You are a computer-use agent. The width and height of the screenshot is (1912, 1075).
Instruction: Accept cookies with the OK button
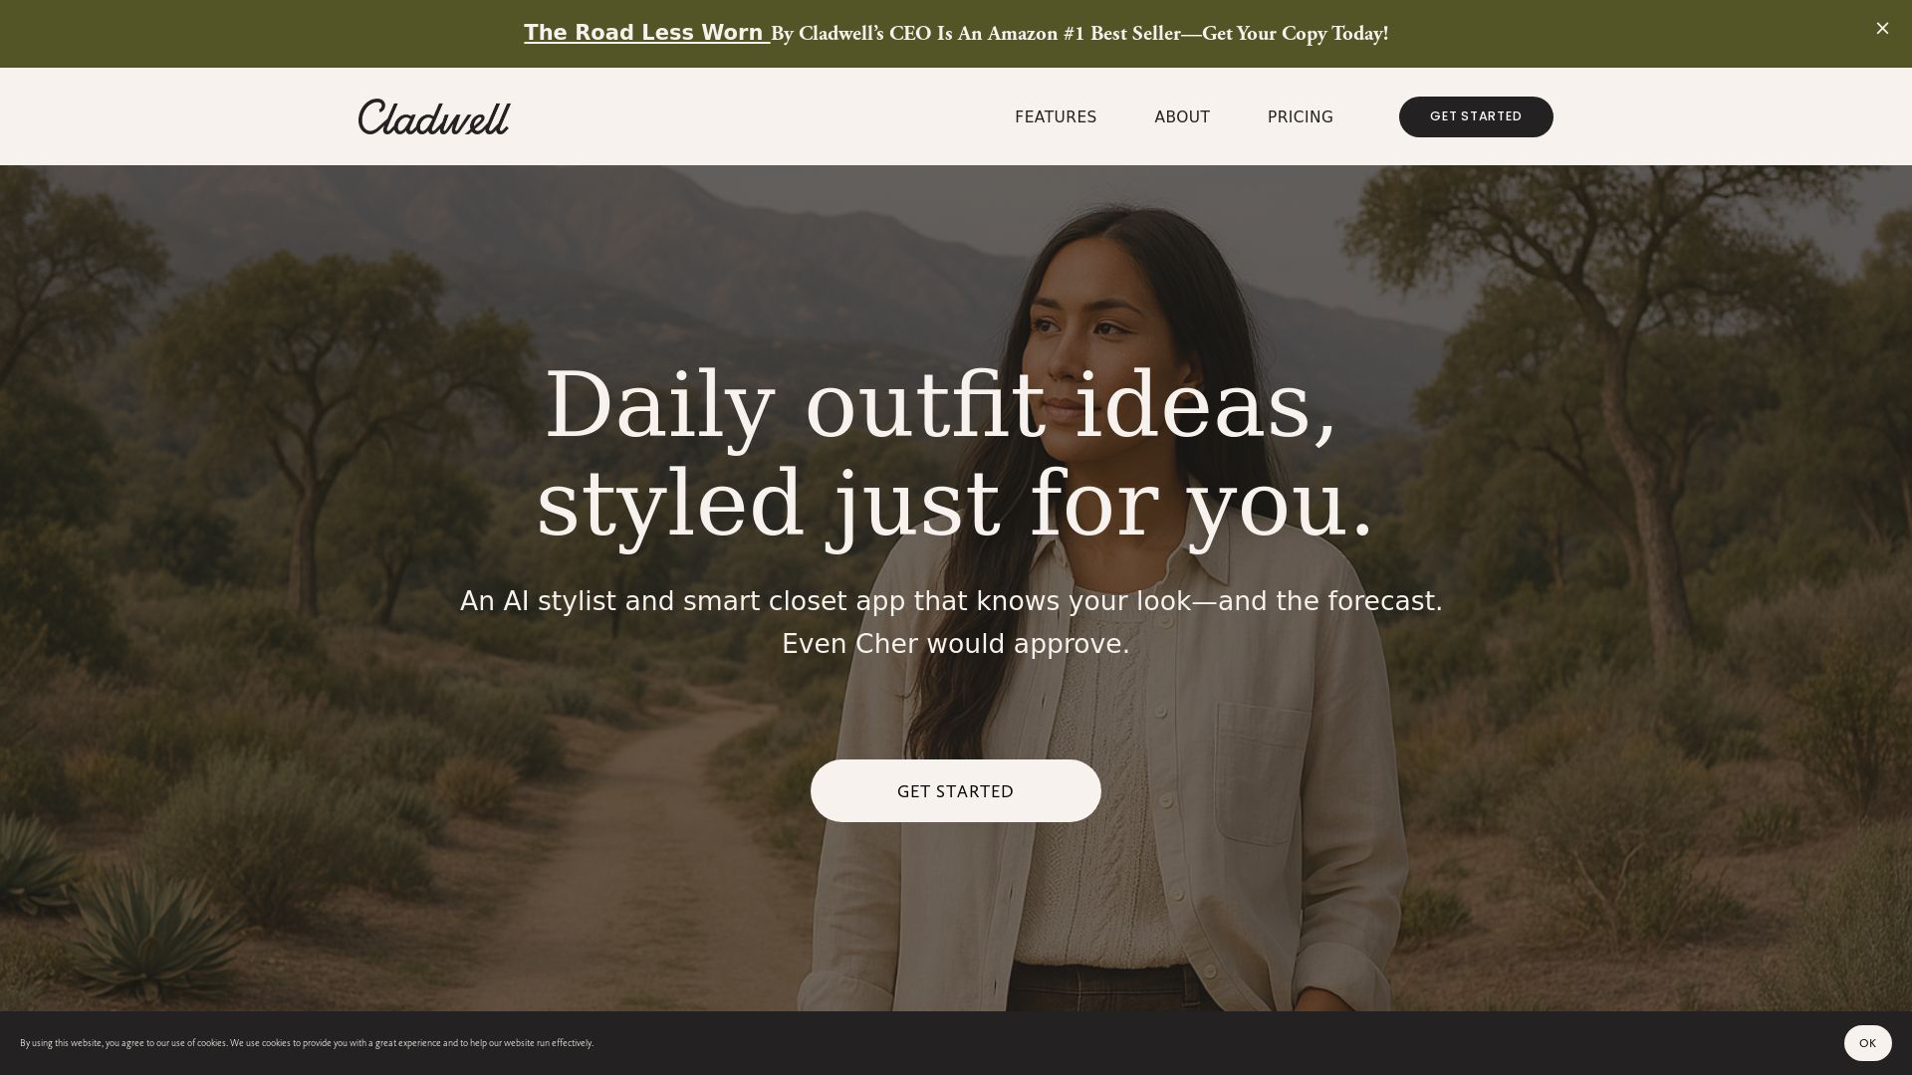[x=1866, y=1042]
